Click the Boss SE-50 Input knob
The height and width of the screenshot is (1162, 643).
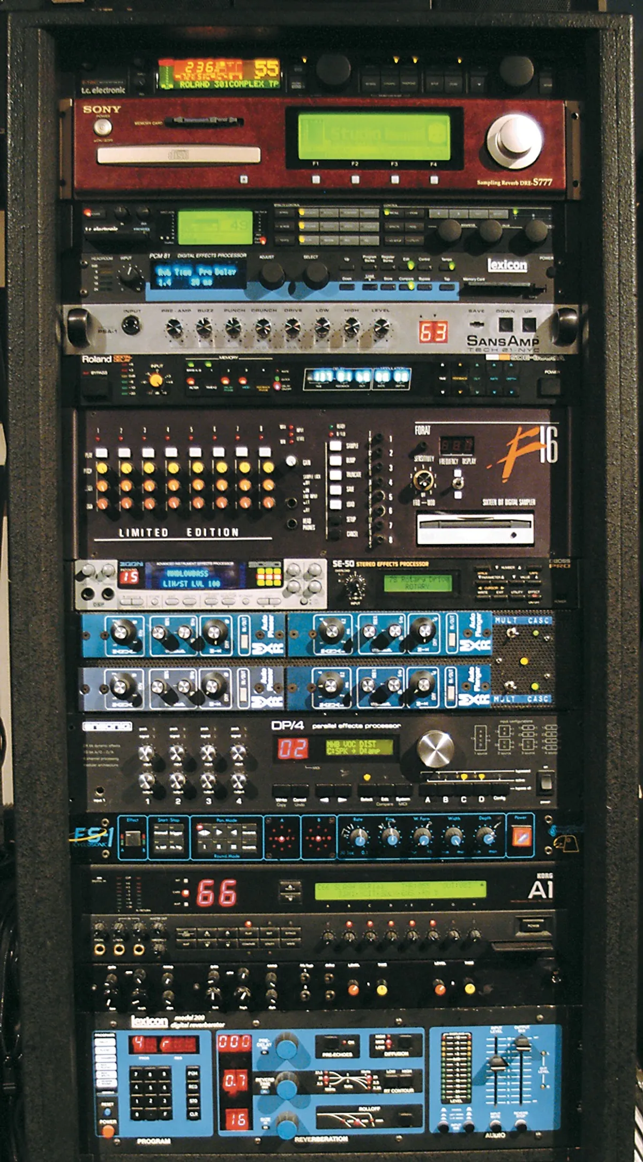[x=354, y=587]
